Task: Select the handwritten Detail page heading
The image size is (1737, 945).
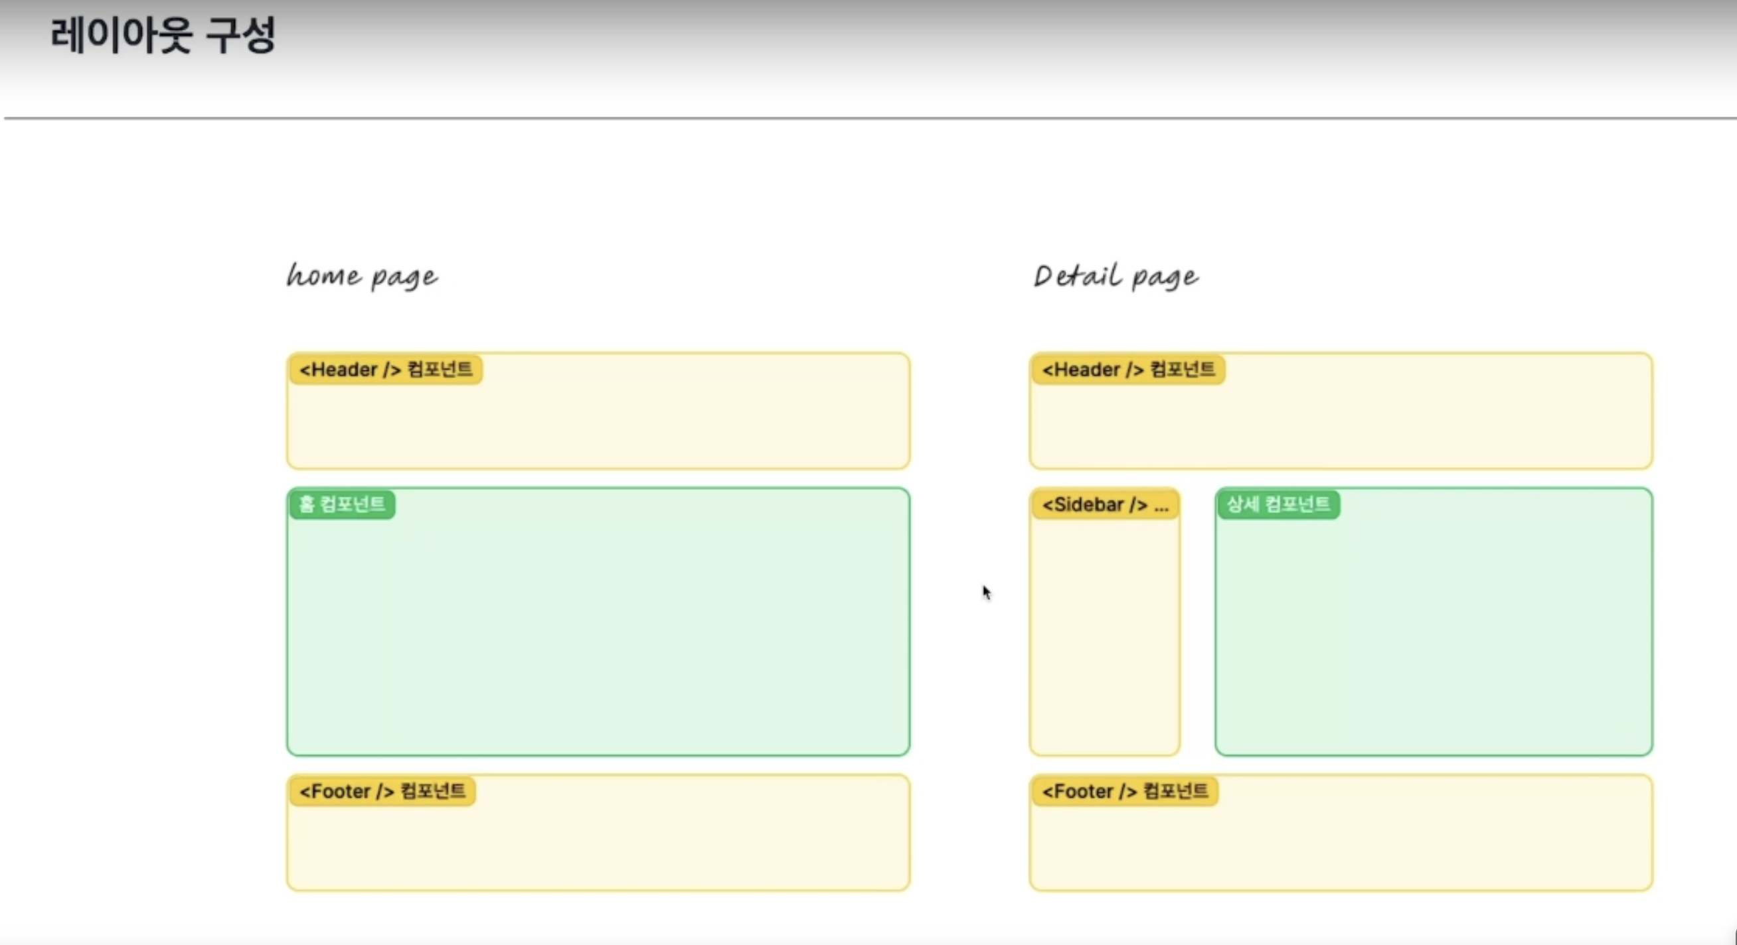Action: click(x=1116, y=276)
